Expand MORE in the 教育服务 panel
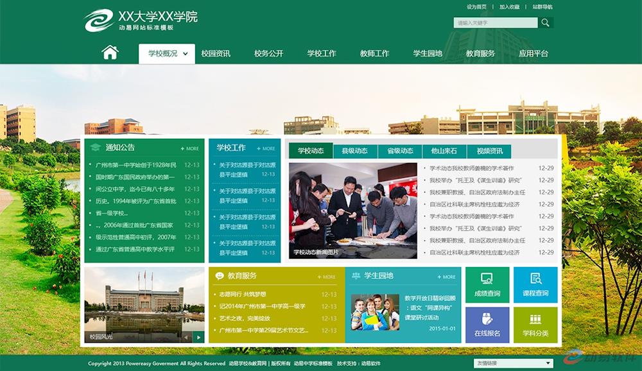The width and height of the screenshot is (642, 371). 326,277
